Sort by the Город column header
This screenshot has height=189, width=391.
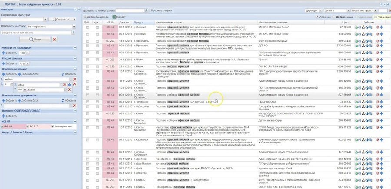[144, 23]
